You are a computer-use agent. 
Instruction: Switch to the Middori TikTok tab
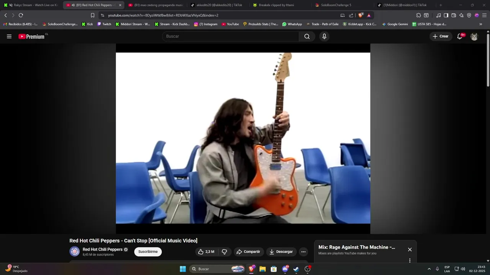coord(405,5)
